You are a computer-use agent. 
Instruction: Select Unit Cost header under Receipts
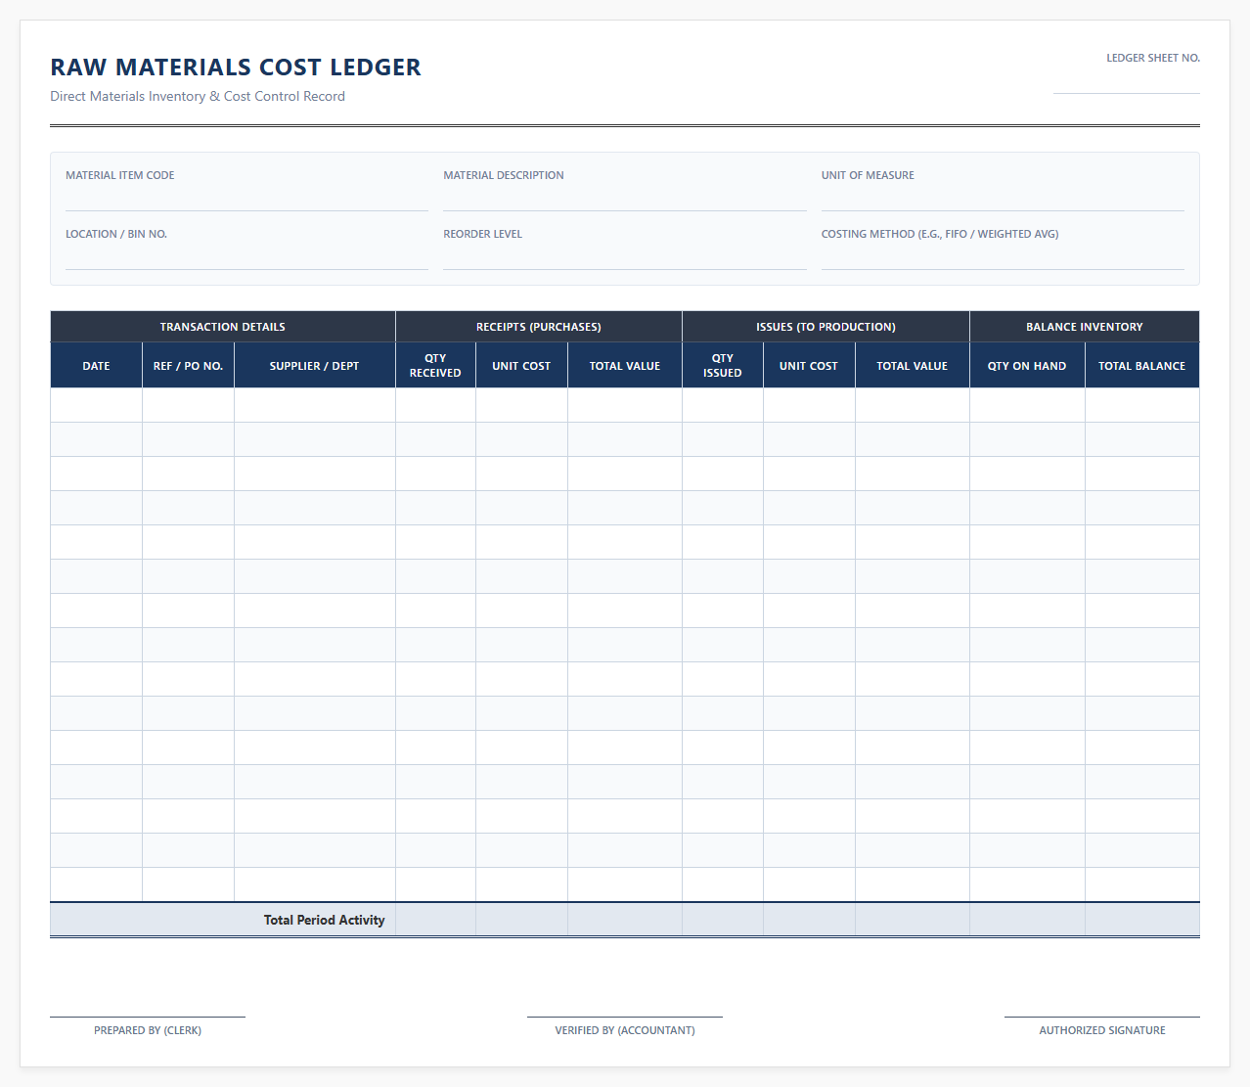pos(521,366)
